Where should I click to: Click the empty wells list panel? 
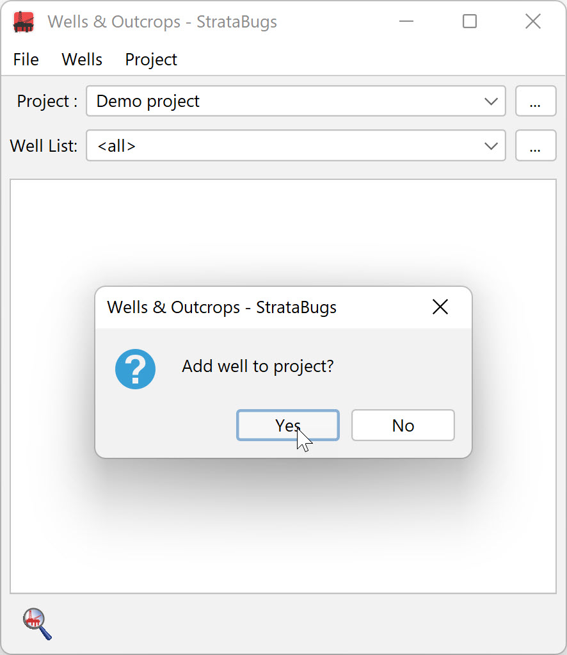pyautogui.click(x=283, y=234)
